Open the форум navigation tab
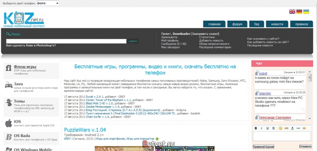Viewport: 317px width, 151px height. (x=237, y=24)
